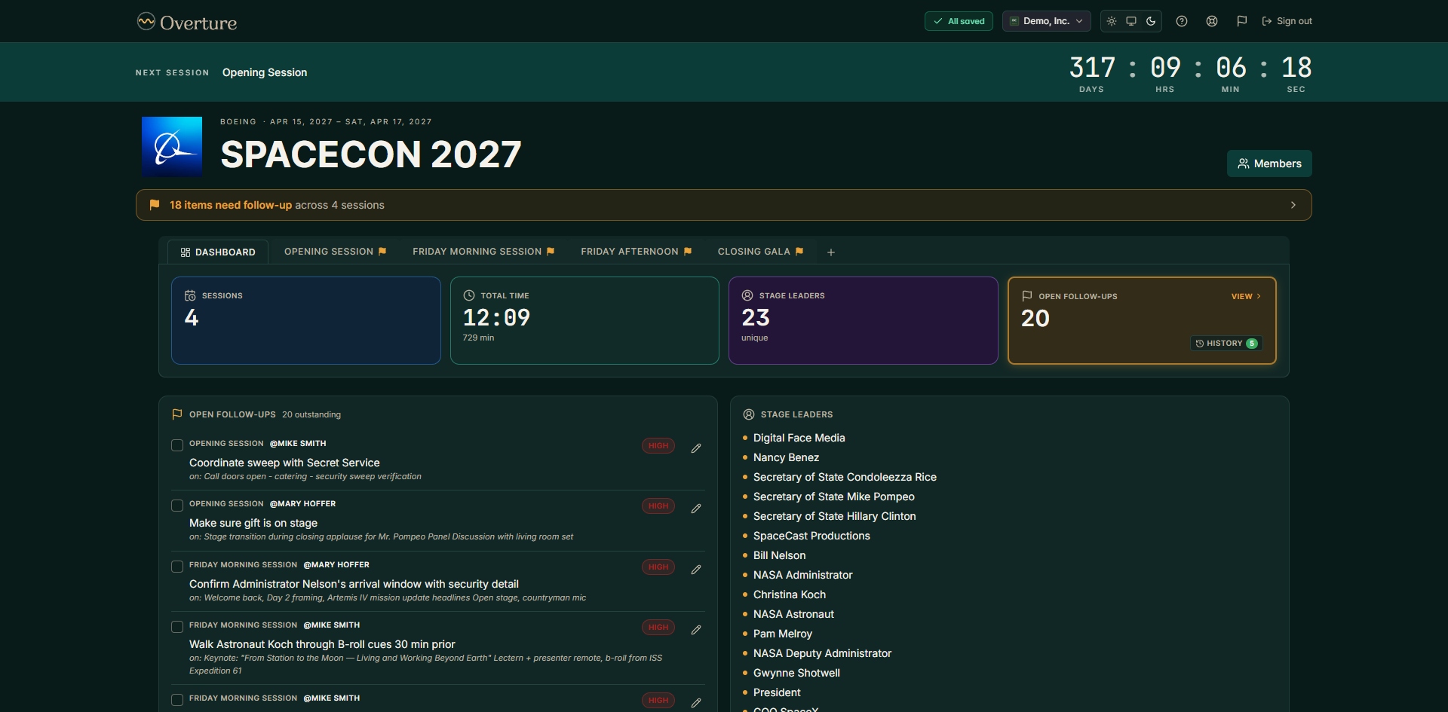This screenshot has height=712, width=1448.
Task: Click the Overture logo icon
Action: click(x=146, y=22)
